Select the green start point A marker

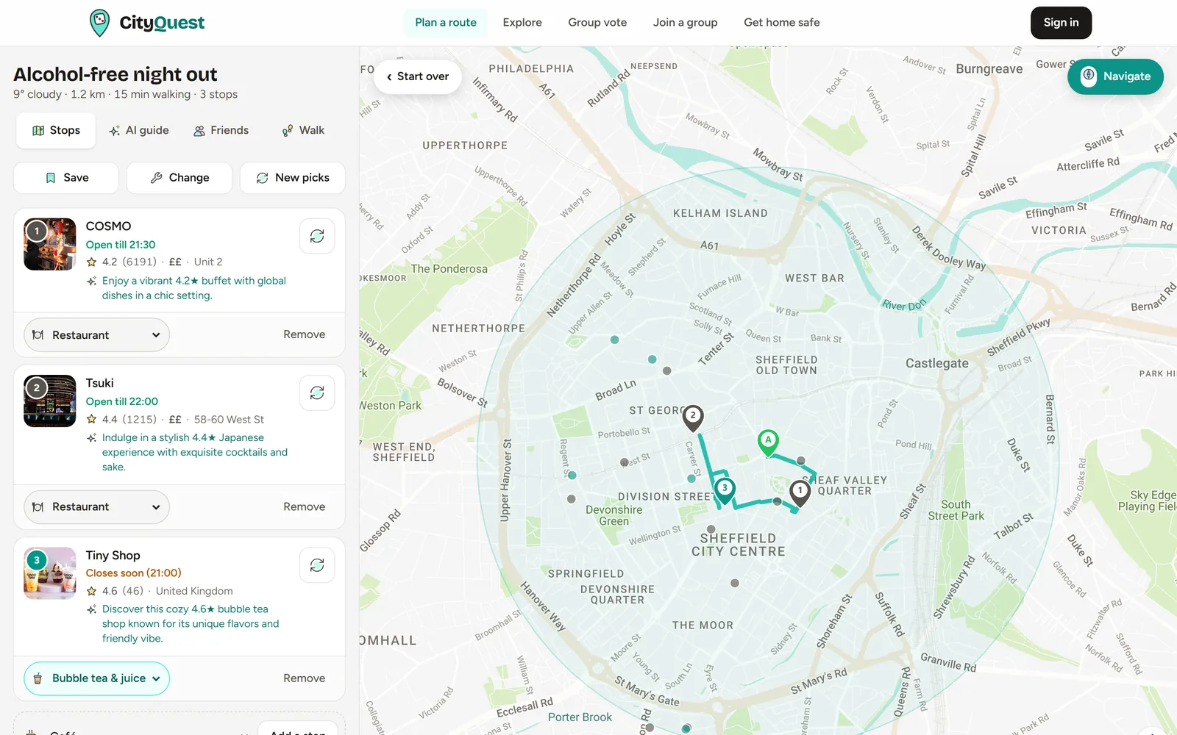pos(768,442)
